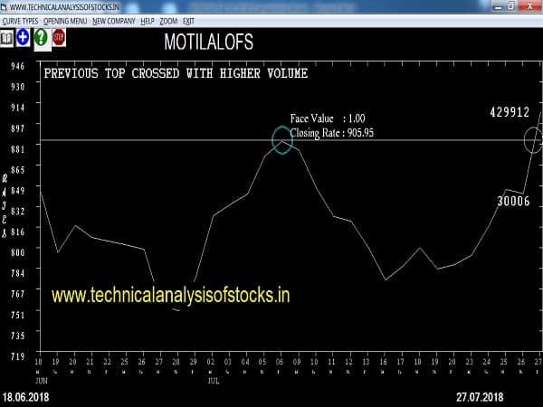Viewport: 543px width, 407px height.
Task: Choose Exit from the menu bar
Action: tap(188, 20)
